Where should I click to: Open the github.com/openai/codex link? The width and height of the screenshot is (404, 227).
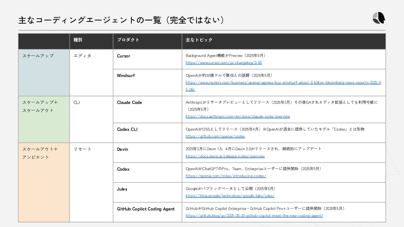tap(215, 136)
